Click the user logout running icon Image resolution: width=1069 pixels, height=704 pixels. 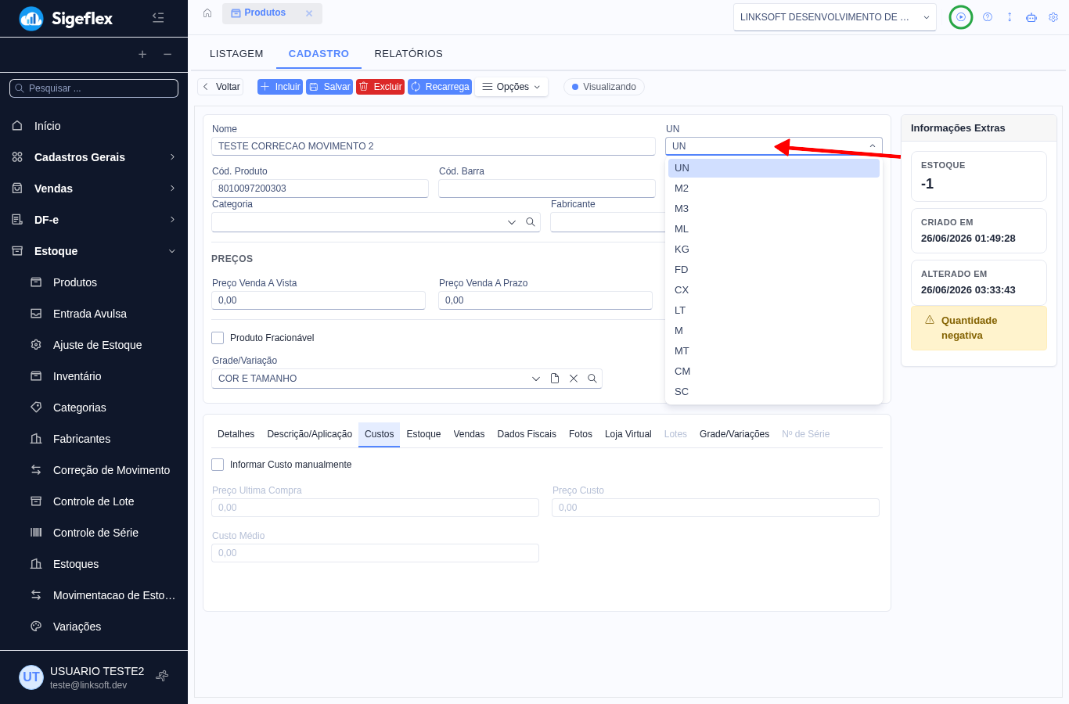162,676
